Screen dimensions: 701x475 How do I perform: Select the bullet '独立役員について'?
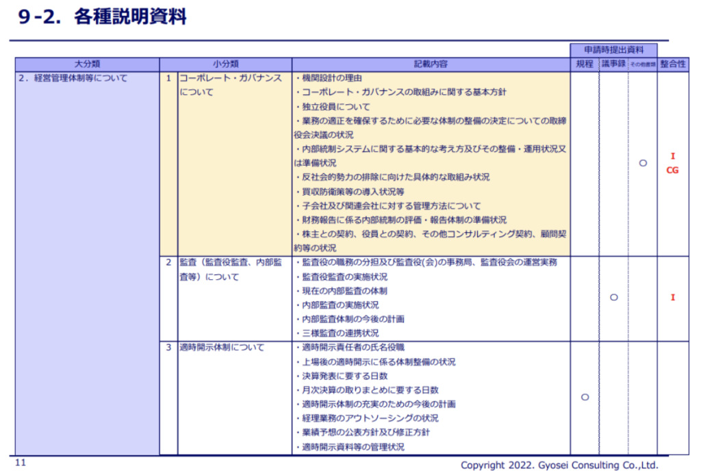click(333, 107)
